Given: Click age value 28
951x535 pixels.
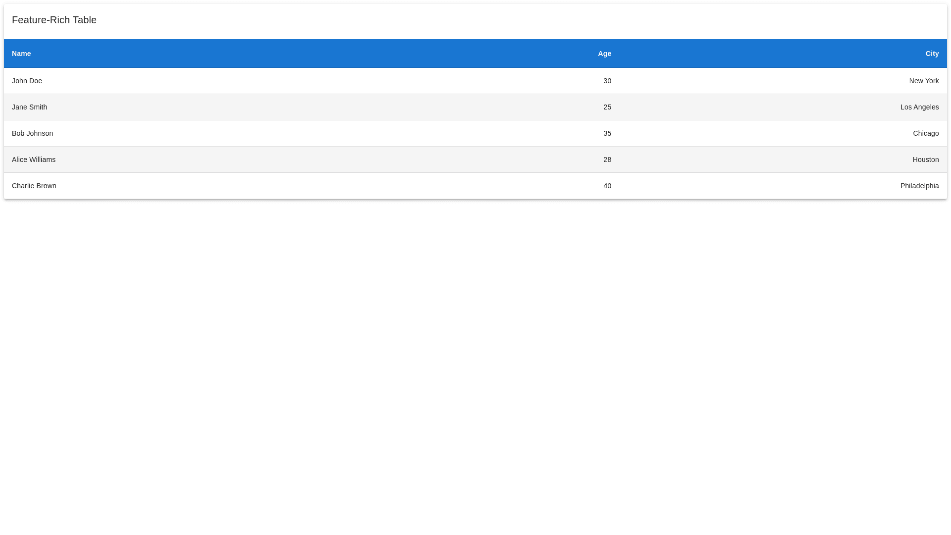Looking at the screenshot, I should (x=607, y=160).
